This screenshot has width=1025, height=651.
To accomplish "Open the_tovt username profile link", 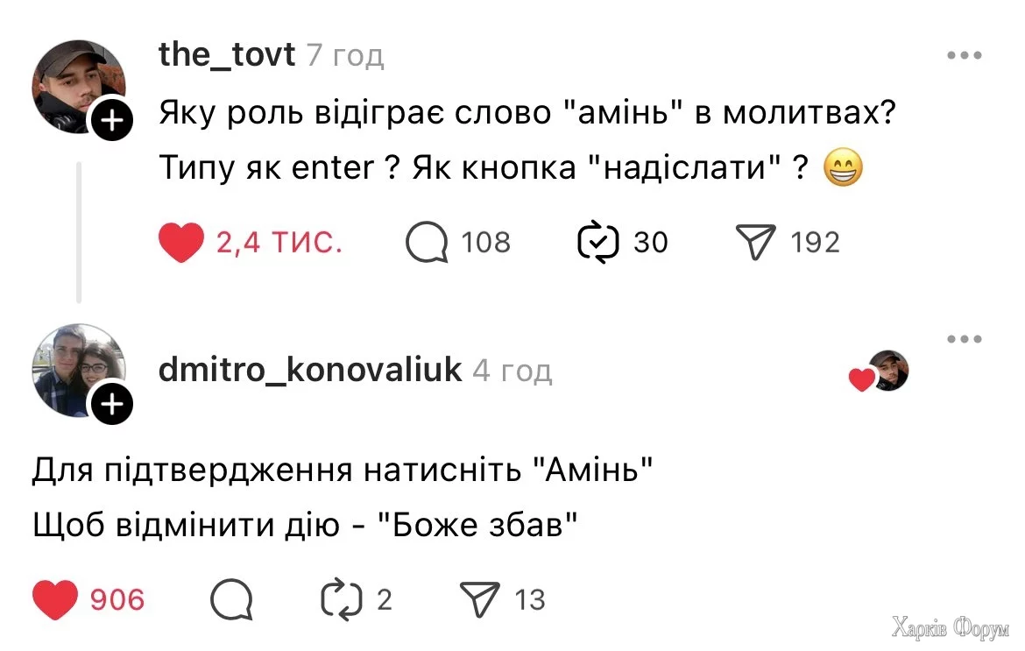I will tap(227, 55).
